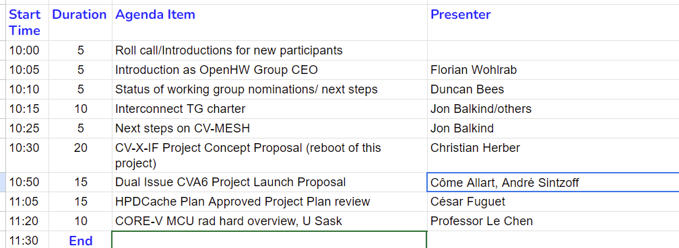Select the CV-X-IF Project Concept Proposal cell

coord(269,155)
